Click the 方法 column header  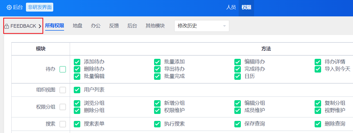point(266,49)
